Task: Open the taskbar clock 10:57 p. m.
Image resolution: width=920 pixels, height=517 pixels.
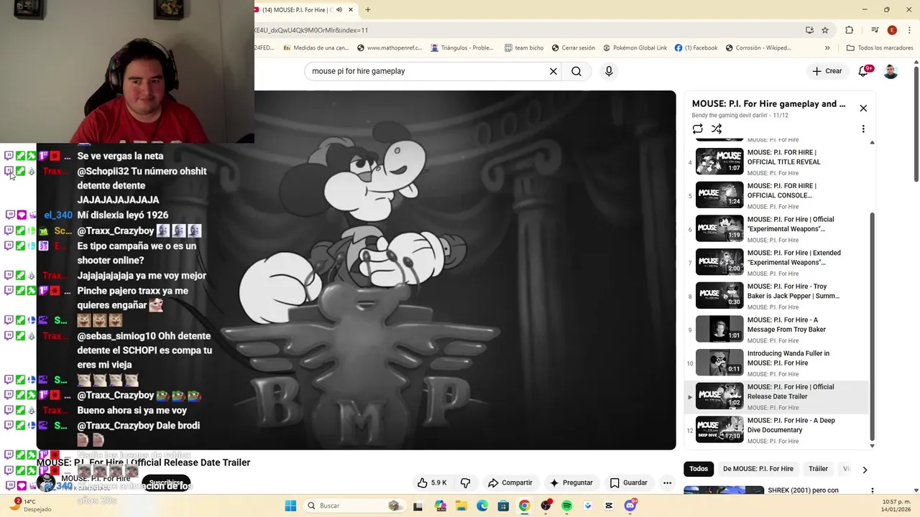Action: (891, 506)
